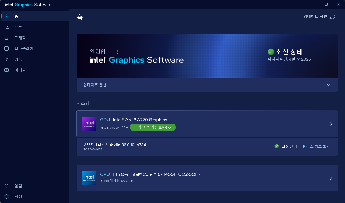Click the large 최신 상태 banner heading
The image size is (345, 203).
(x=290, y=52)
